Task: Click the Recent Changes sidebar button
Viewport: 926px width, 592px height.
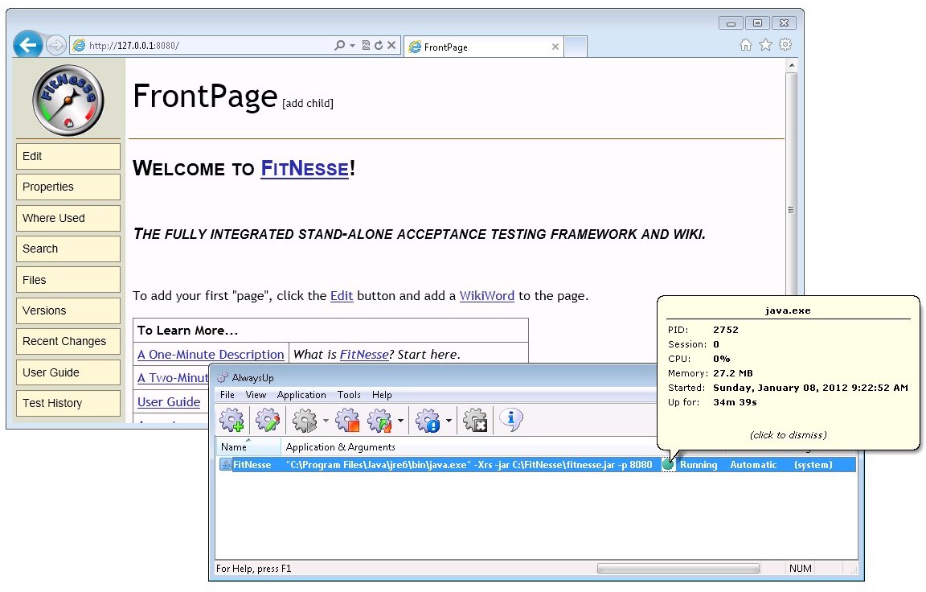Action: (x=68, y=342)
